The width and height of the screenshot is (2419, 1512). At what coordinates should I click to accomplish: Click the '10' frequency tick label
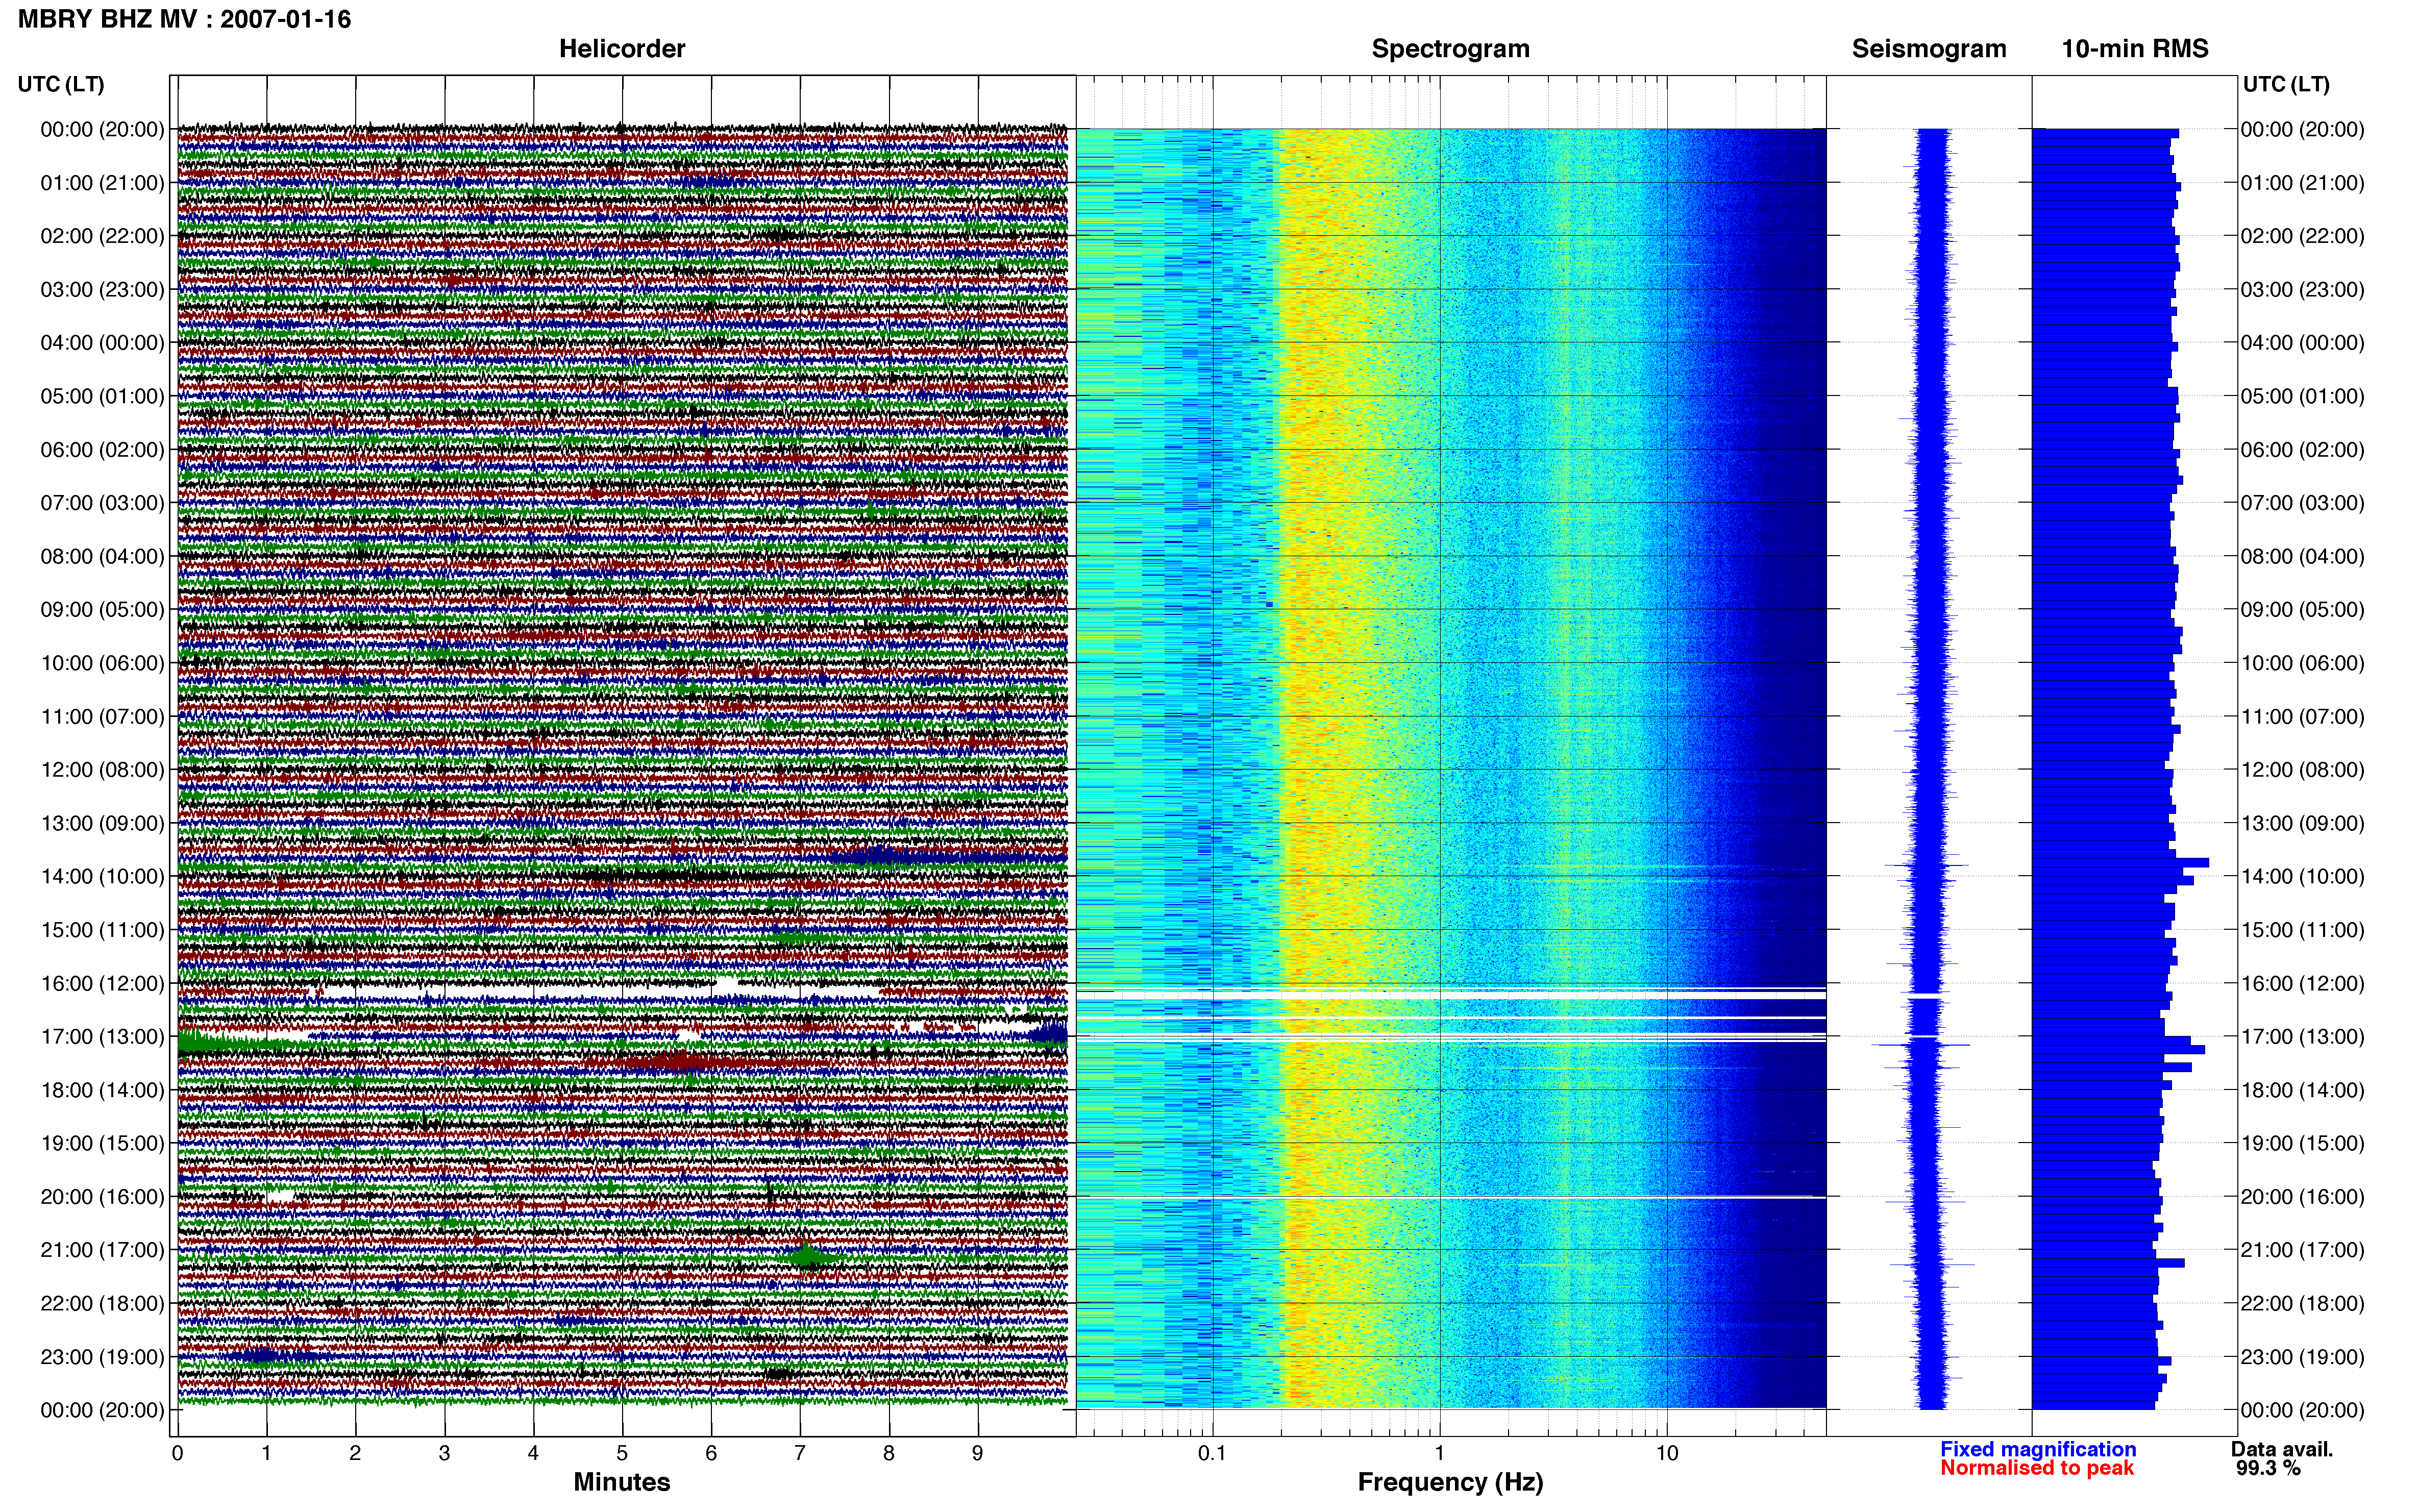pyautogui.click(x=1666, y=1453)
